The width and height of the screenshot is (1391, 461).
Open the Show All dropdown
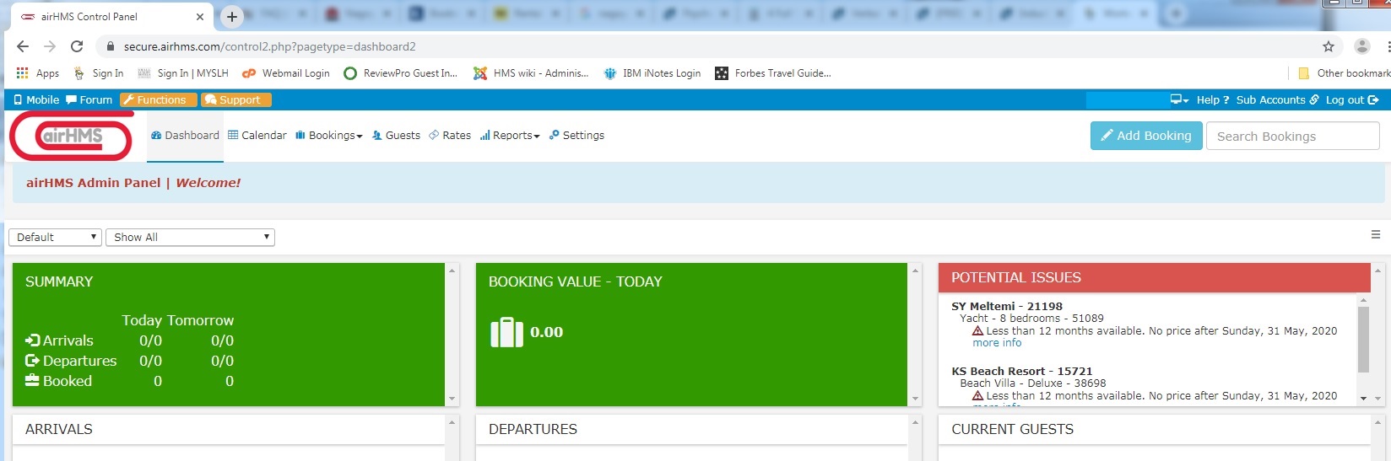191,237
